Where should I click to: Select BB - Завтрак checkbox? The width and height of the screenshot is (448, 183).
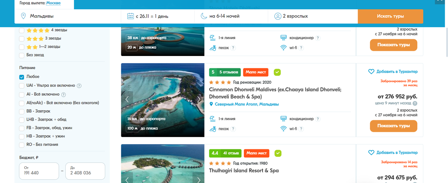point(22,111)
